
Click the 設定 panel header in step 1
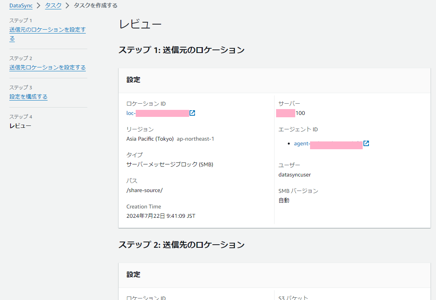[133, 80]
